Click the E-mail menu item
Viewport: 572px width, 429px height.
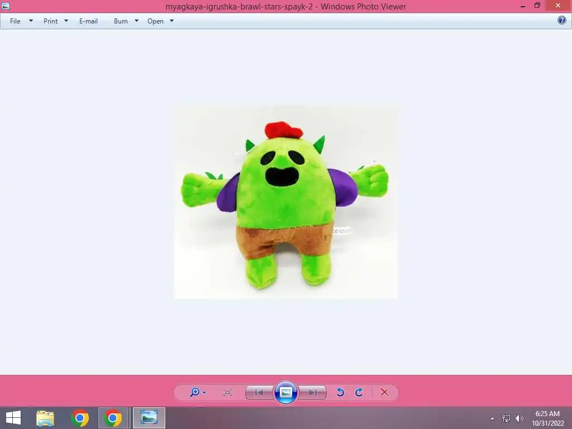(88, 21)
